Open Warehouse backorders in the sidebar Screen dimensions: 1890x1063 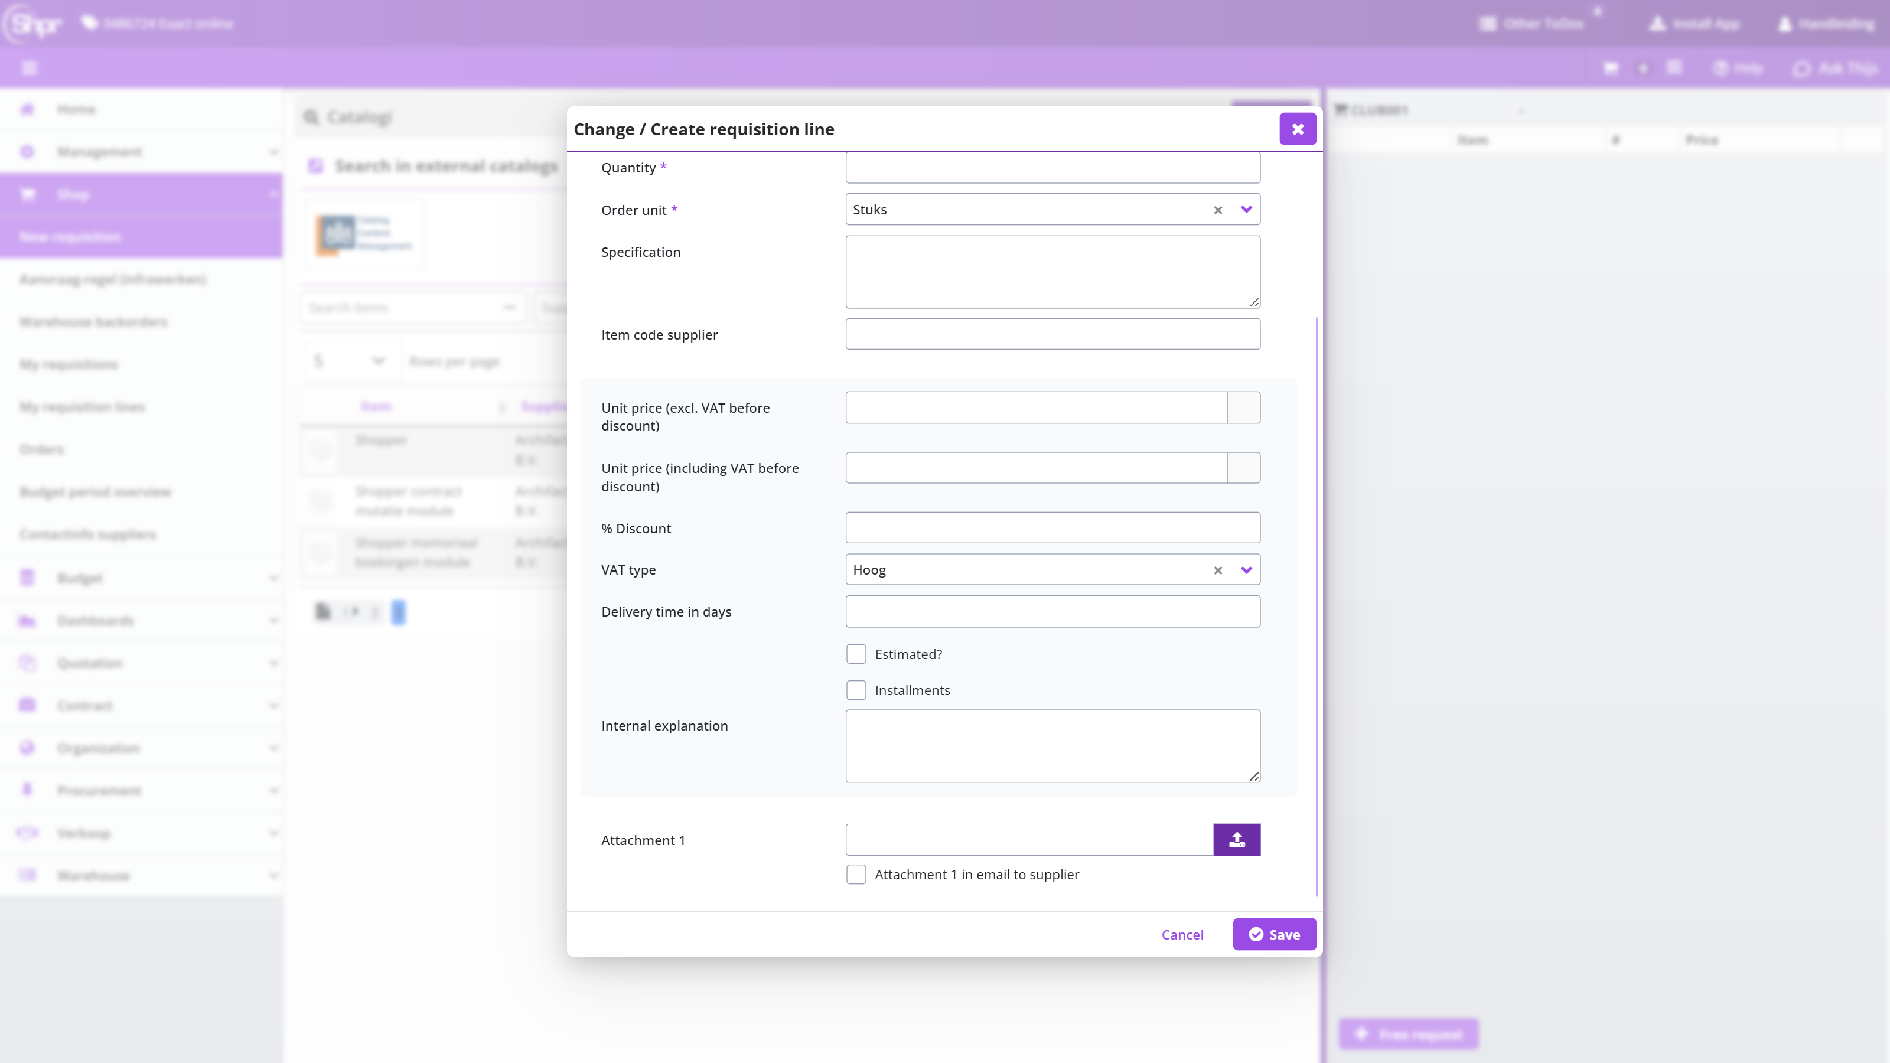pyautogui.click(x=93, y=322)
